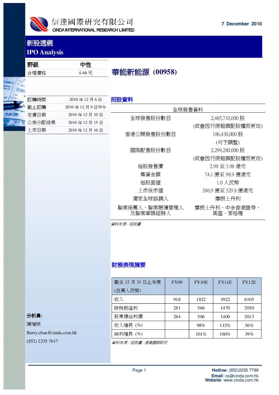Image resolution: width=279 pixels, height=395 pixels.
Task: Click pricing date '2010 年 12 月 10 日'
Action: tap(85, 115)
